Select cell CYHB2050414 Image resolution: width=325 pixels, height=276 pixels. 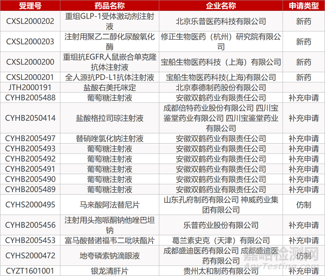coord(30,118)
